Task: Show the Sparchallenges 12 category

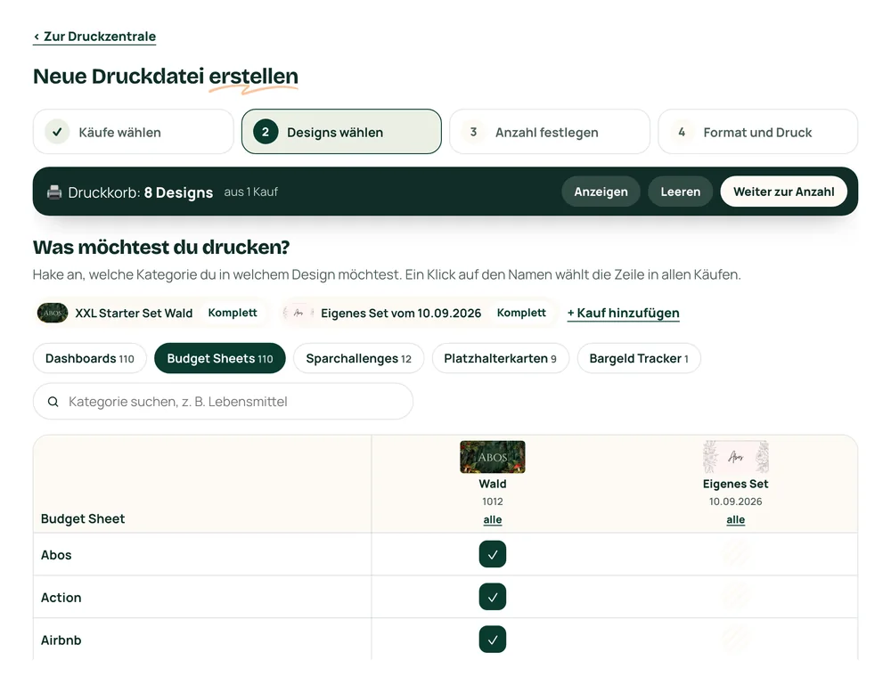Action: [358, 358]
